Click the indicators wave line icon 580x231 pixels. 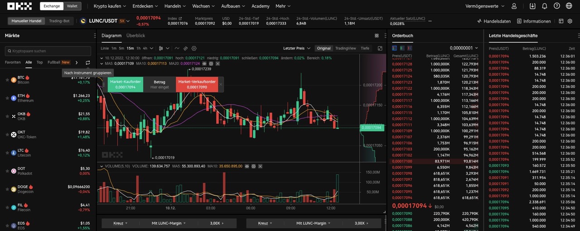(177, 48)
